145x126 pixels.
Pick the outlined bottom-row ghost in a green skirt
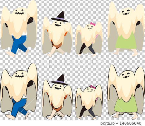coord(126,92)
